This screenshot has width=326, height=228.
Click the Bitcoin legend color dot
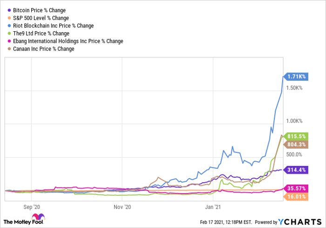tap(9, 10)
